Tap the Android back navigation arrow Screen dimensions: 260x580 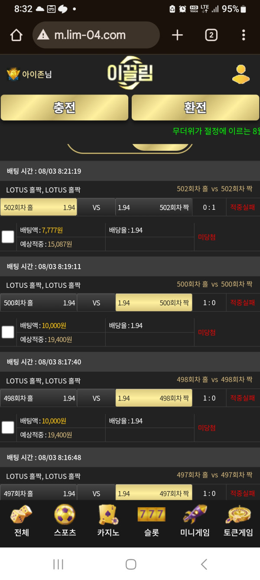[204, 564]
